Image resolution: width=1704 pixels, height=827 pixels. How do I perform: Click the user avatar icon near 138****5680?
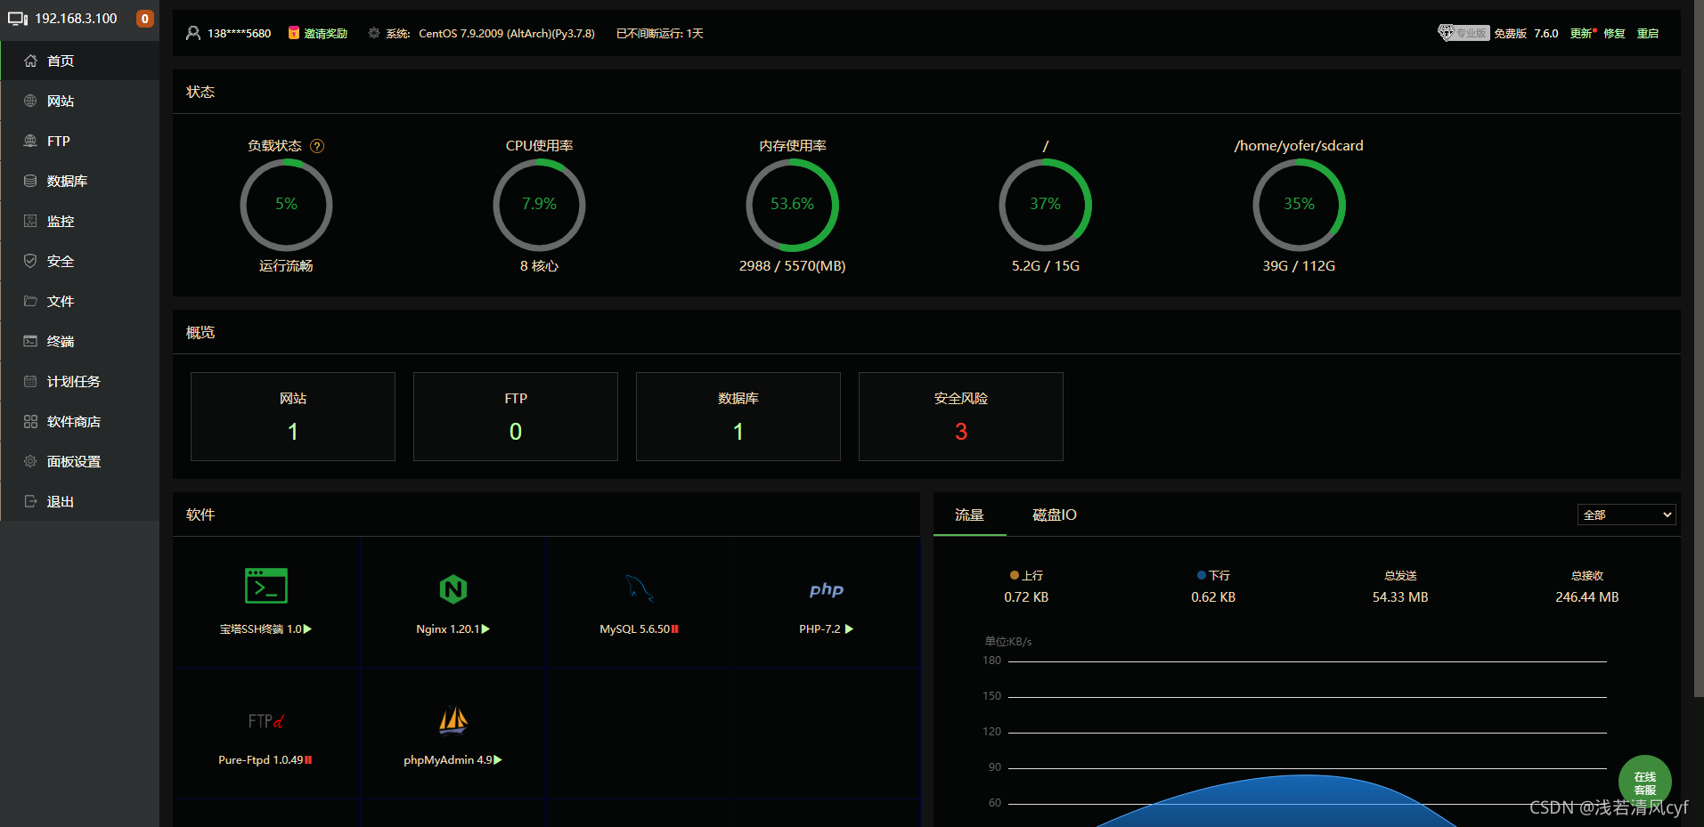tap(193, 33)
